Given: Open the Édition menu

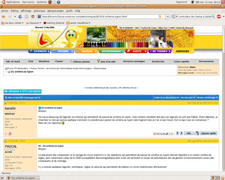Looking at the screenshot, I should pos(15,11).
